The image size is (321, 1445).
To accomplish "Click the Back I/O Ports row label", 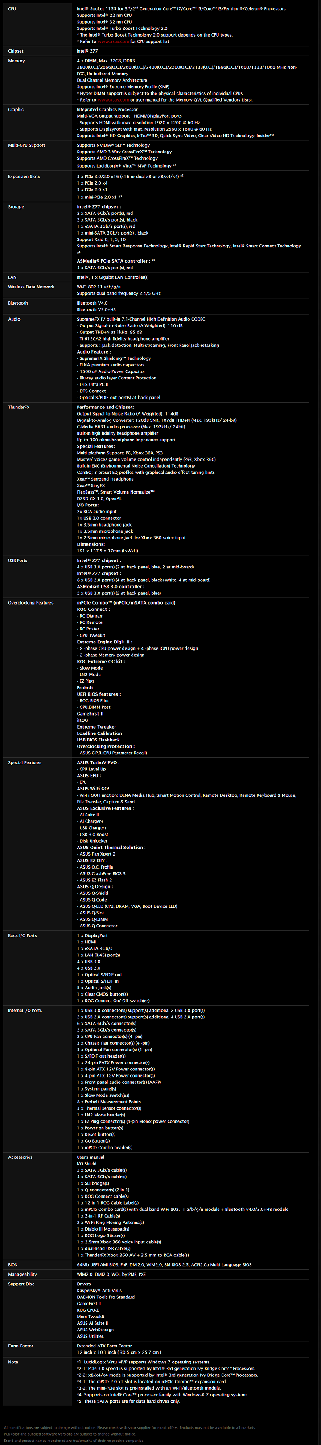I will (x=22, y=936).
